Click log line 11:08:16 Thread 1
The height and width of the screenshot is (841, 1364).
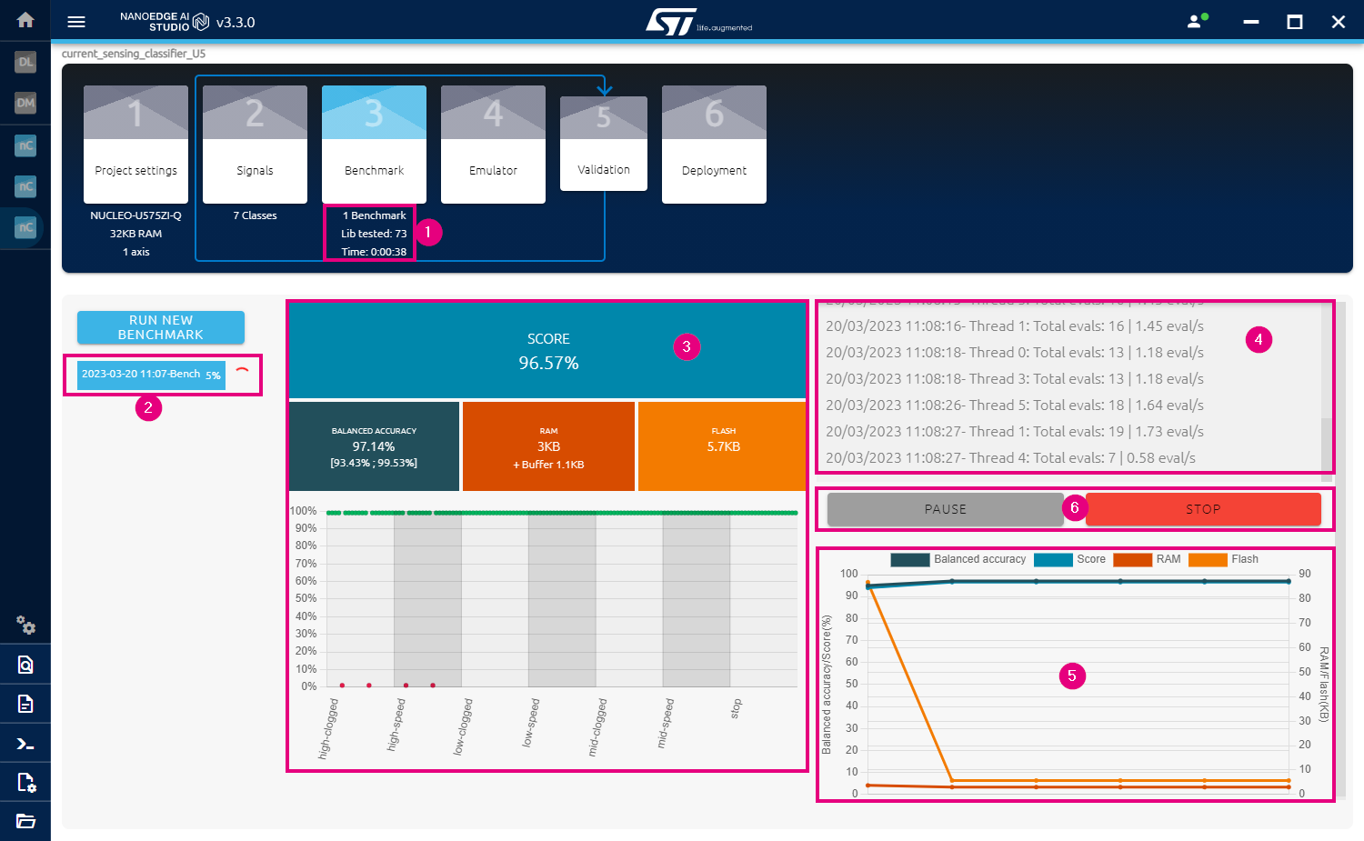coord(1015,325)
